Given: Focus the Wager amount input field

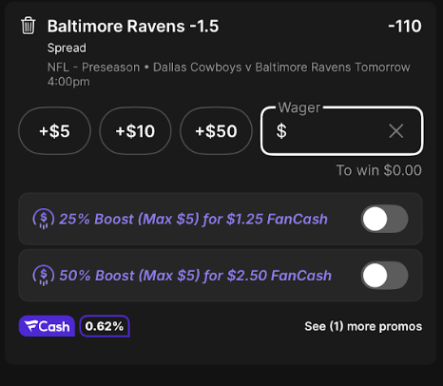Looking at the screenshot, I should point(341,131).
